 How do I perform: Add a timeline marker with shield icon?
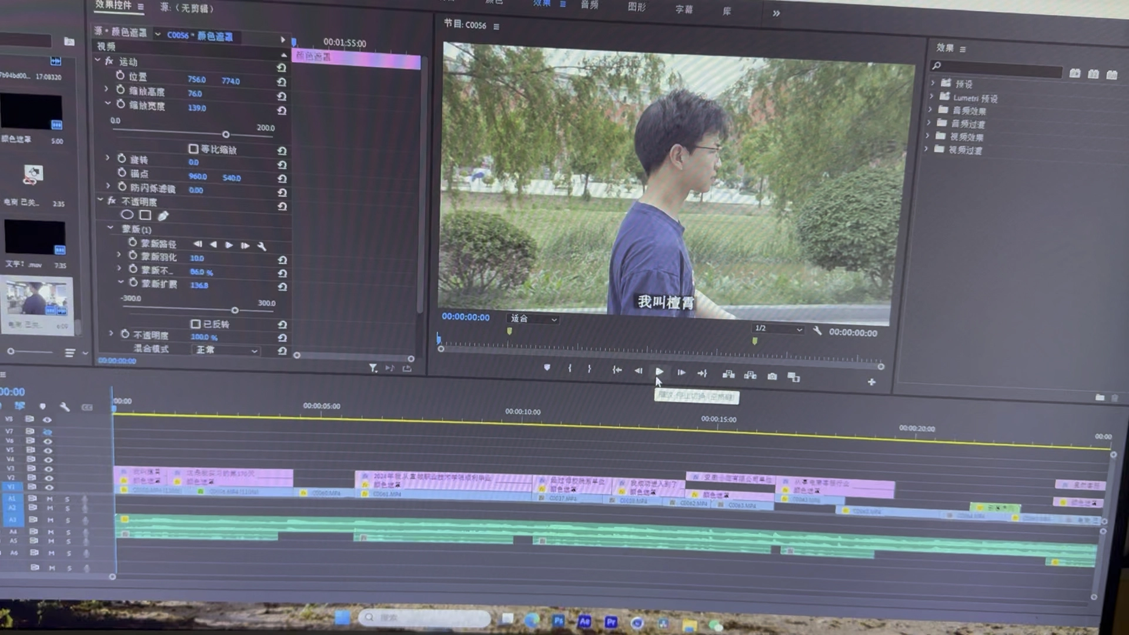pos(42,406)
